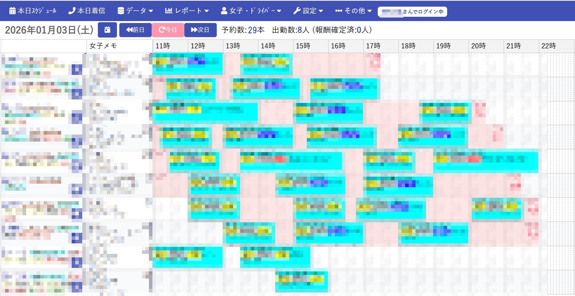
Task: Click the phone icon next to 本日着信
Action: (72, 11)
